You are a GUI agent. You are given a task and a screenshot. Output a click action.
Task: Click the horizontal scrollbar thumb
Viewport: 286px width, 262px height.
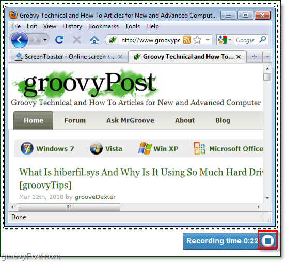click(69, 207)
